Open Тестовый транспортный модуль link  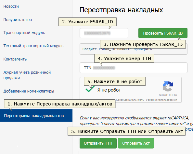click(x=33, y=46)
